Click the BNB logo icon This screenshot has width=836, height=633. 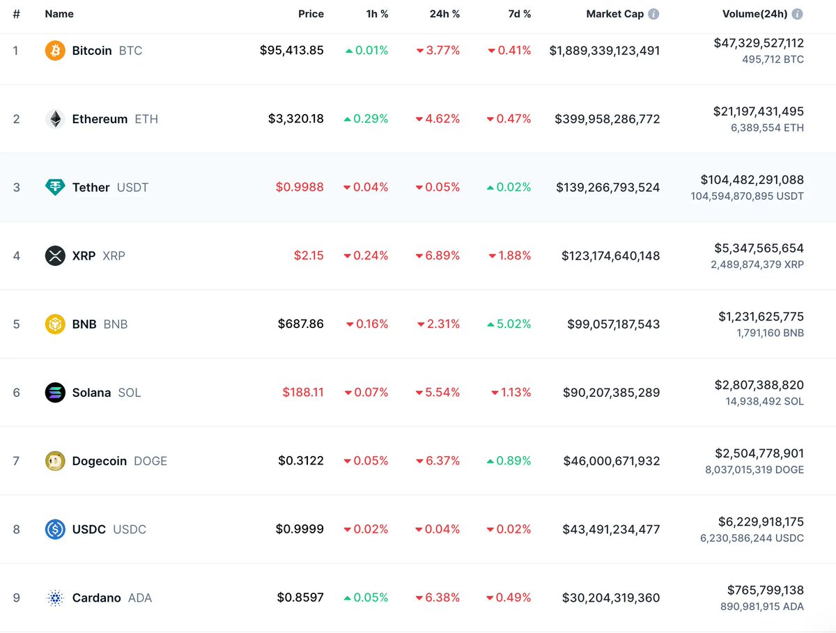(x=55, y=324)
